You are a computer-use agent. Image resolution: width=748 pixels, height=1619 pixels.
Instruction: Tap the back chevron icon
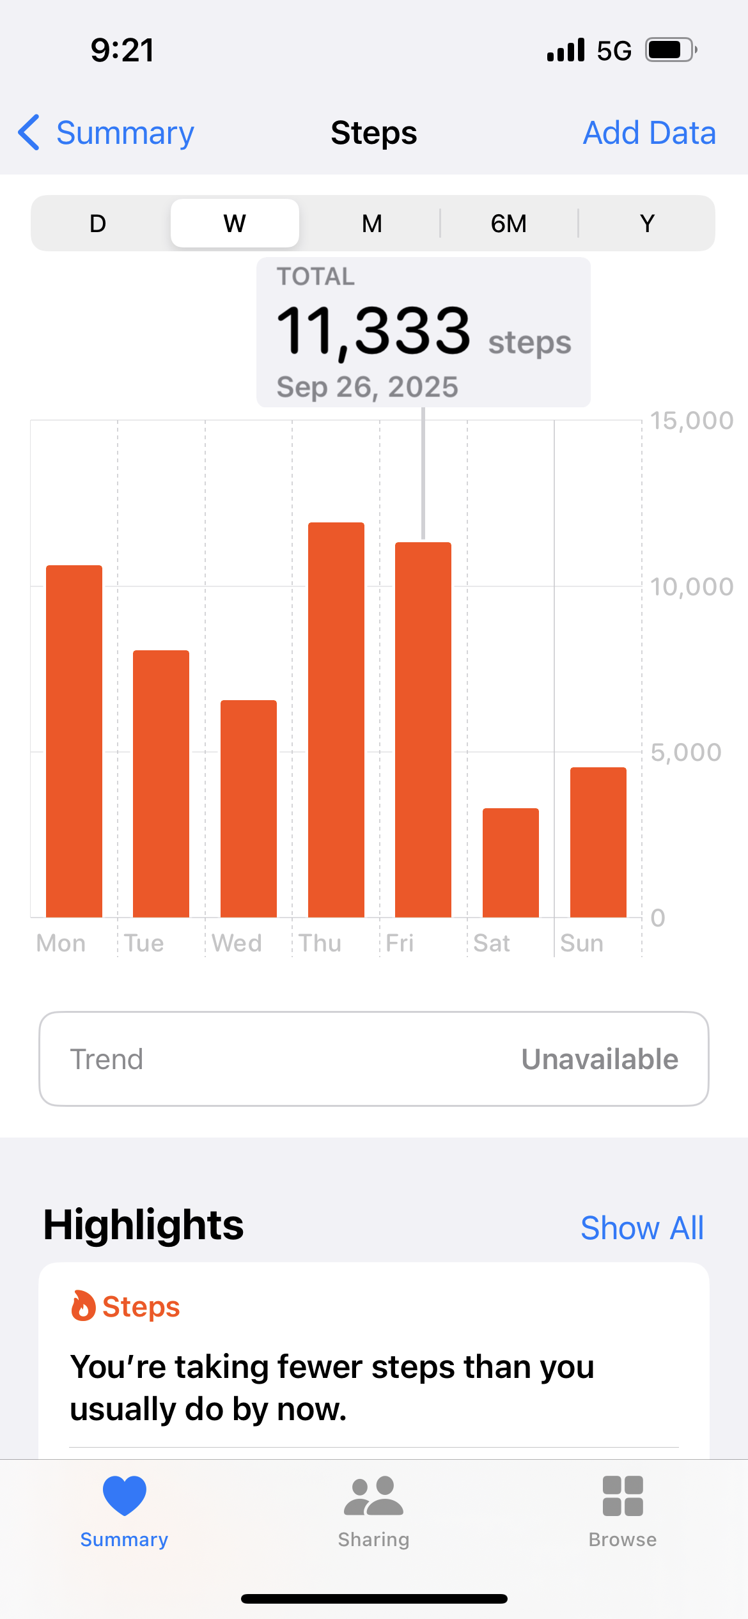click(x=29, y=133)
